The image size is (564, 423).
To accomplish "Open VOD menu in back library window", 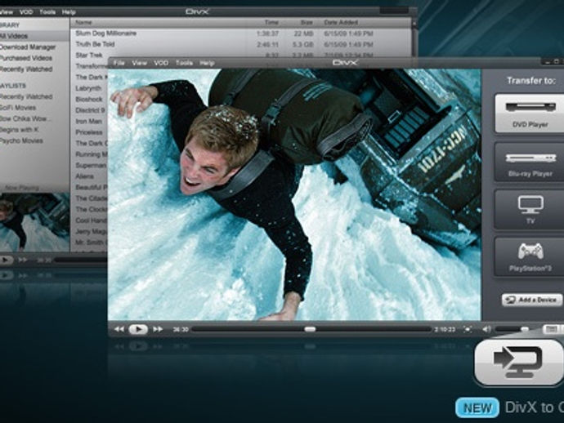I will tap(26, 12).
